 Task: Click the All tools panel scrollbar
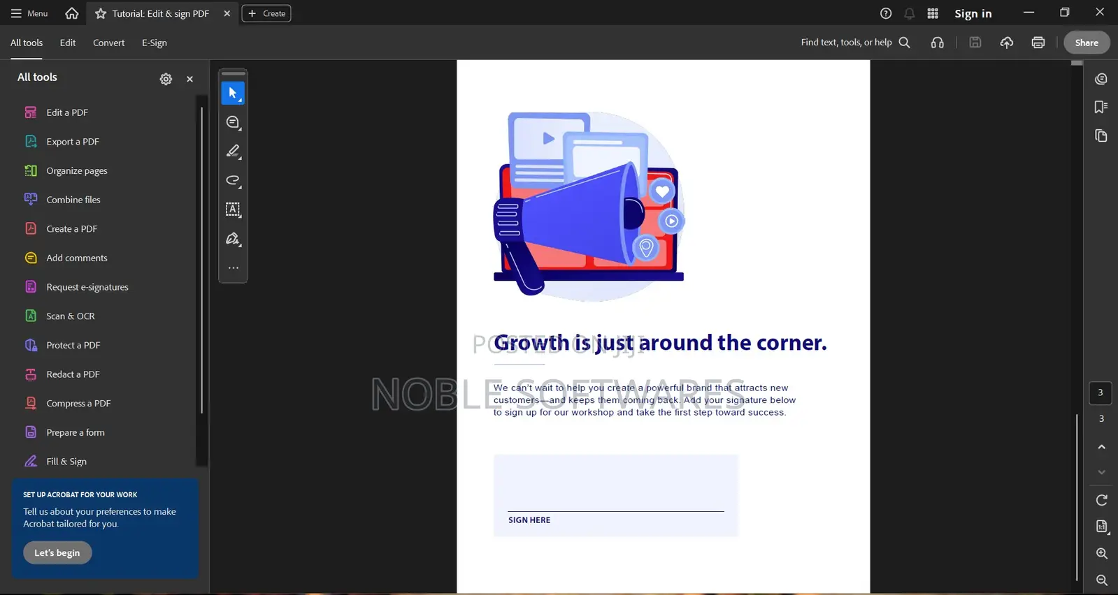coord(201,260)
